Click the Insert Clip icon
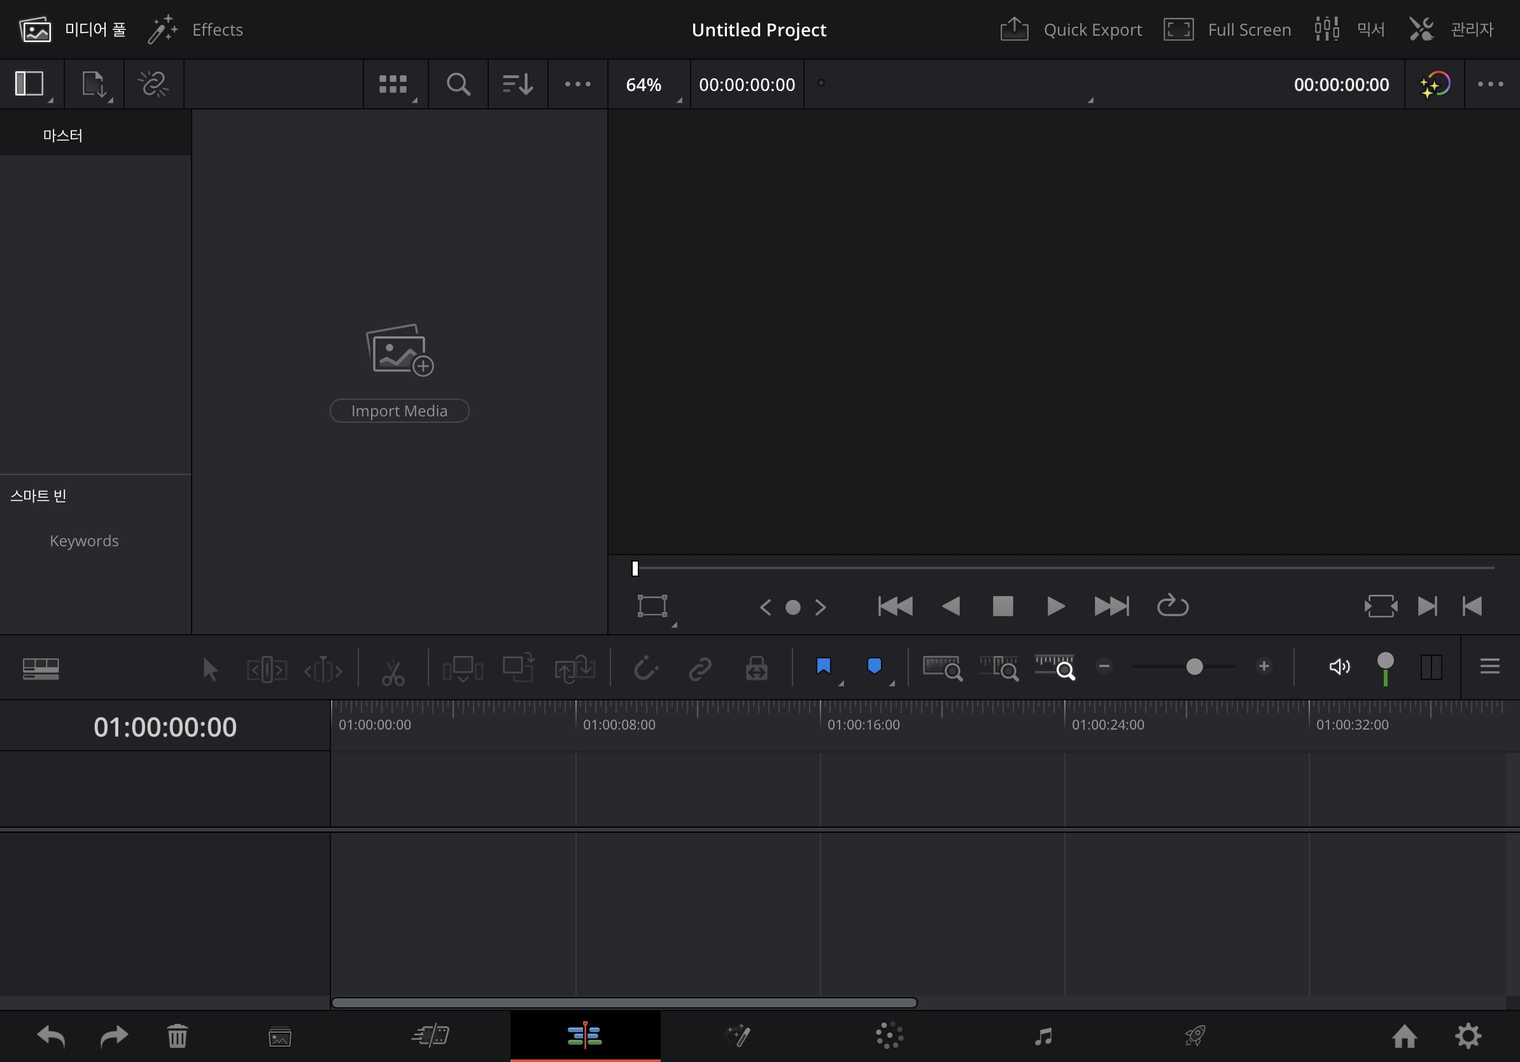 click(463, 669)
